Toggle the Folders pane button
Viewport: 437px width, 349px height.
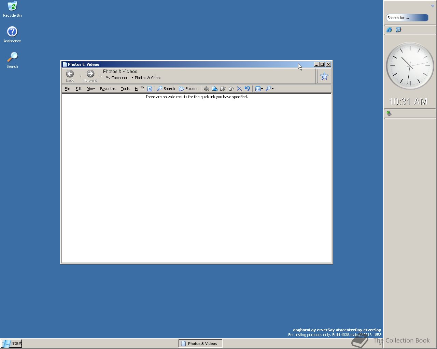pos(188,89)
